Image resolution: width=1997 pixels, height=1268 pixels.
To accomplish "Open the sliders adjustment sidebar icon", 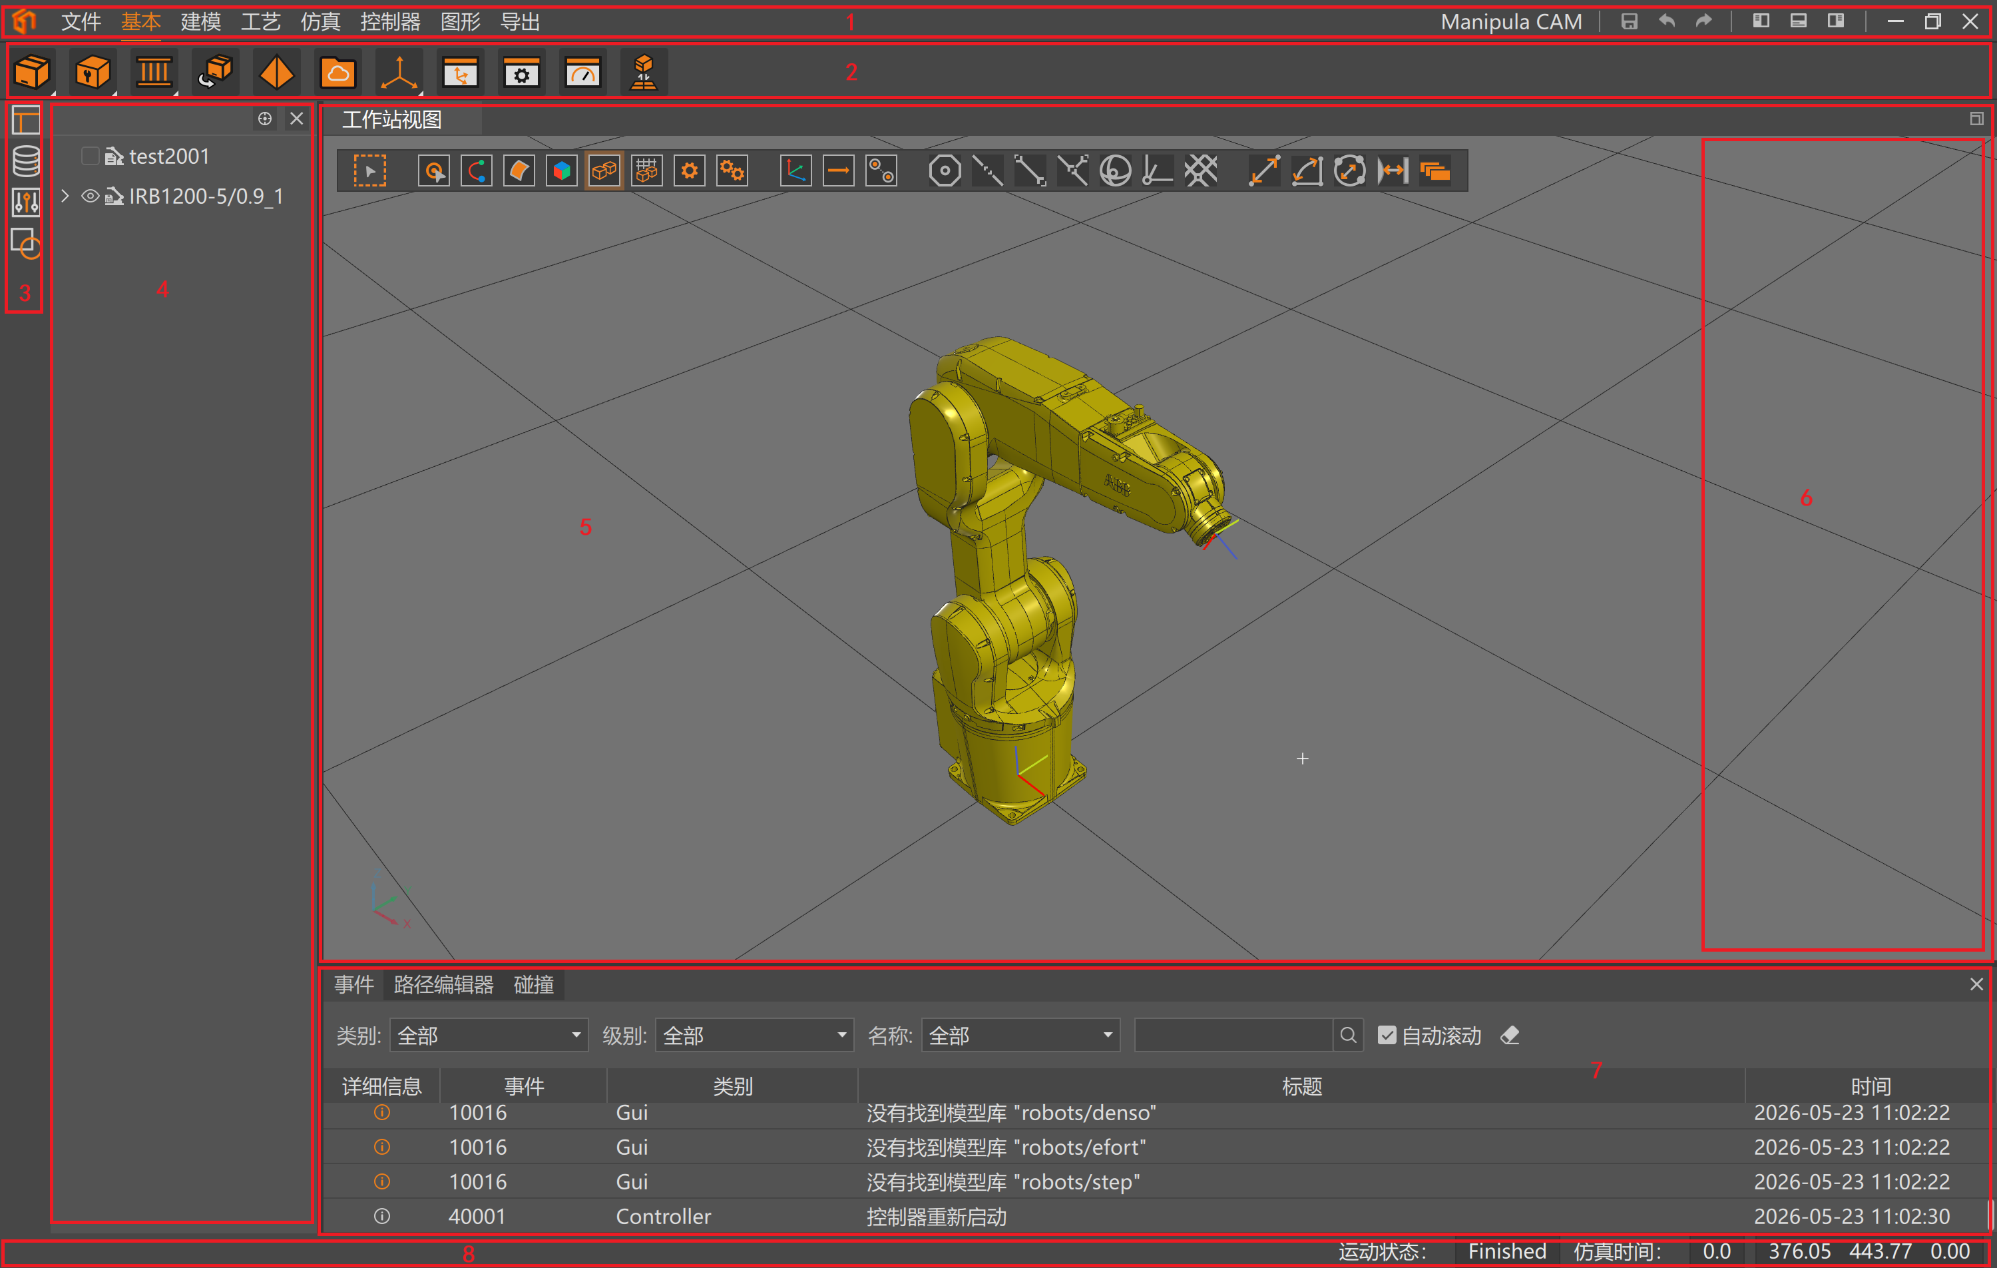I will point(26,202).
